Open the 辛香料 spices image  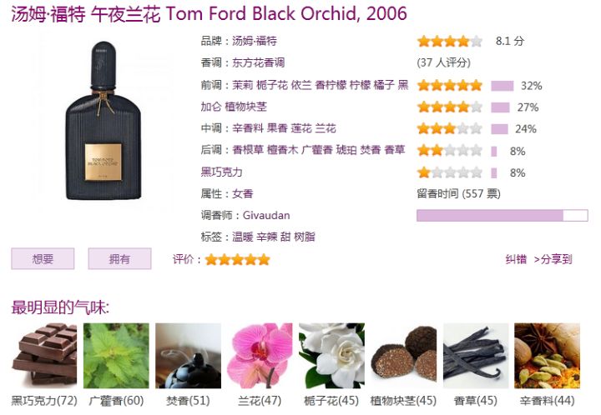pos(547,356)
